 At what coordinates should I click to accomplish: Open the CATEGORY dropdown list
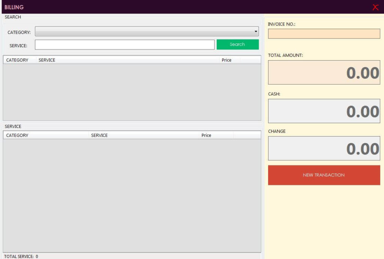tap(147, 31)
